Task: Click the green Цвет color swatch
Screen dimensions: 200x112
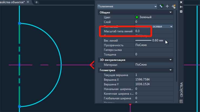Action: [137, 17]
